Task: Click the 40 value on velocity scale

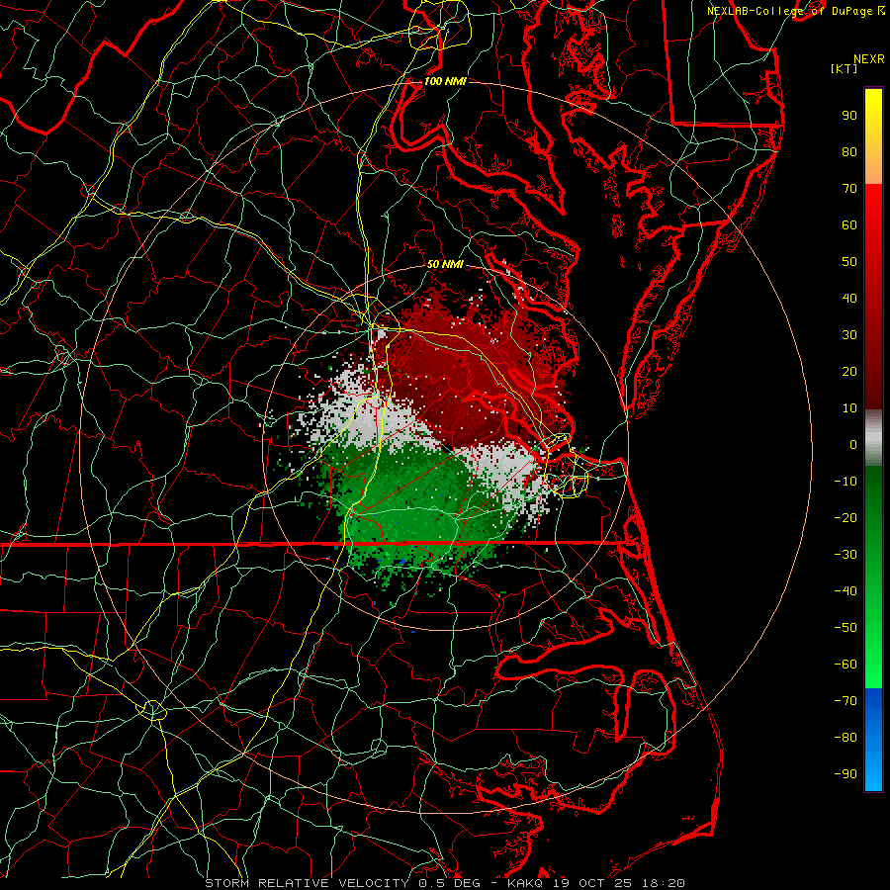Action: click(x=849, y=298)
